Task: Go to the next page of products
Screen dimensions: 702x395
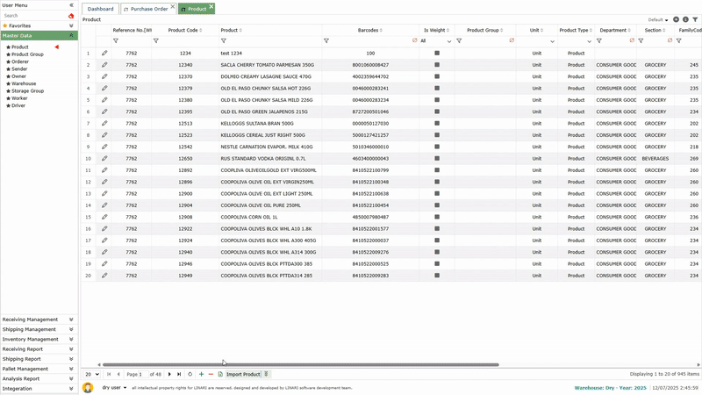Action: [169, 374]
